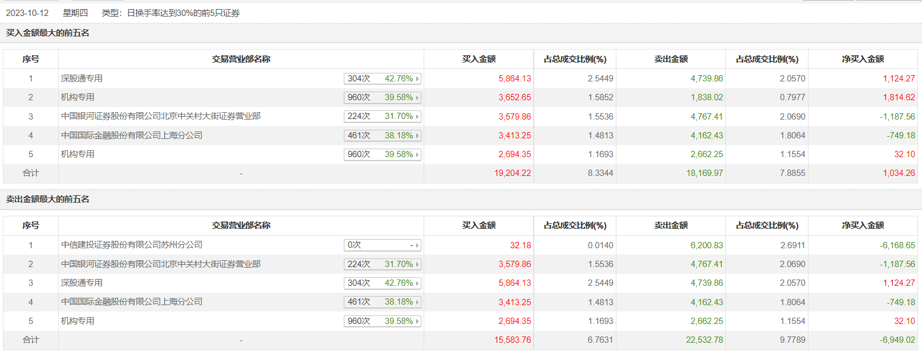This screenshot has height=353, width=922.
Task: Click the 交易营业部名称 header in the sell table
Action: coord(241,225)
